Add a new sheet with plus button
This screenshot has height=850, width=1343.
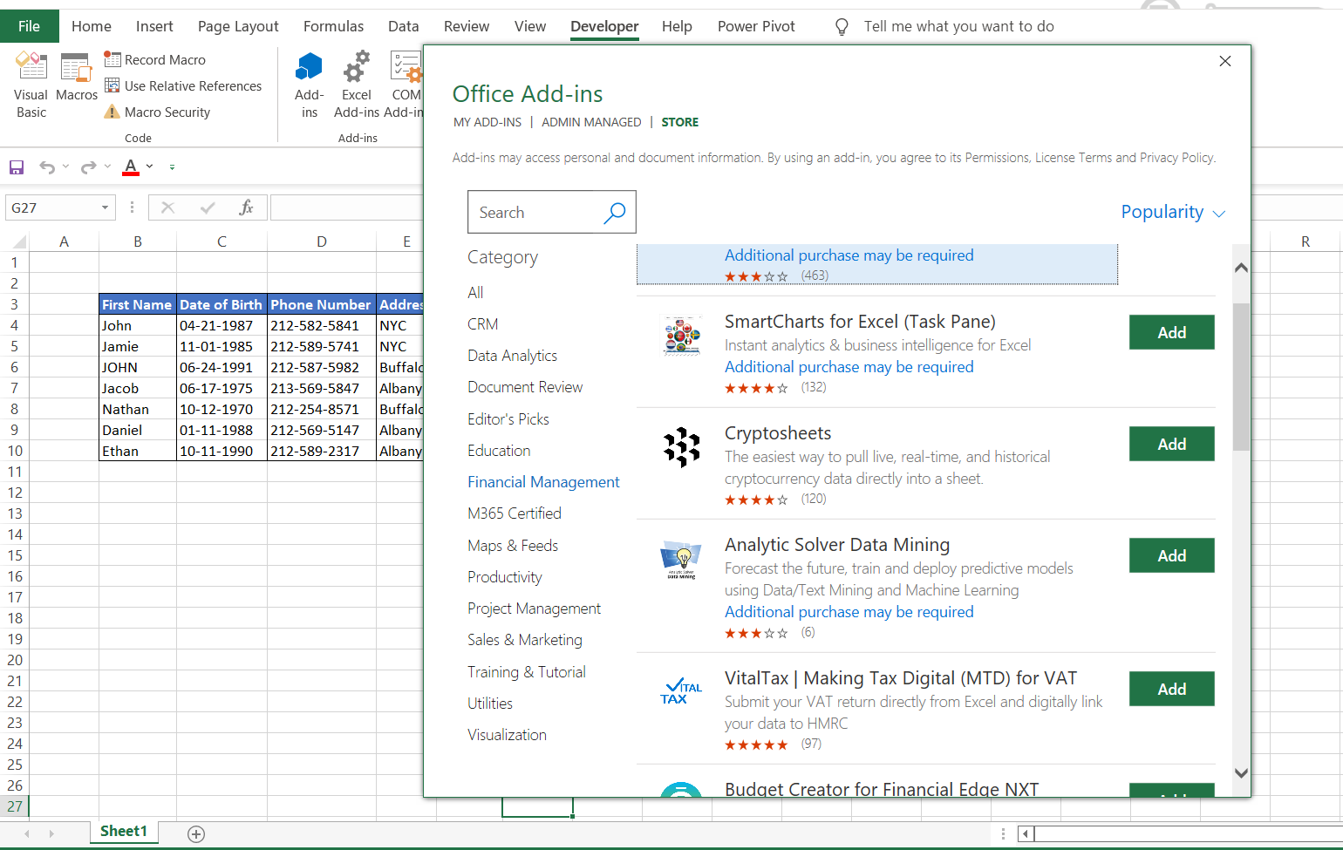coord(196,834)
